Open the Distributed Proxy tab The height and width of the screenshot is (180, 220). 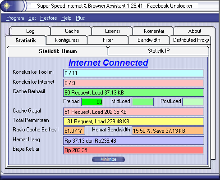click(x=191, y=40)
